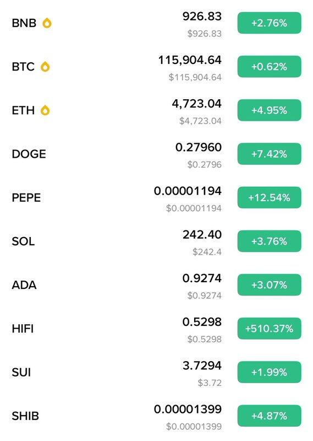Tap the flame icon beside BTC
313x441 pixels.
[45, 67]
